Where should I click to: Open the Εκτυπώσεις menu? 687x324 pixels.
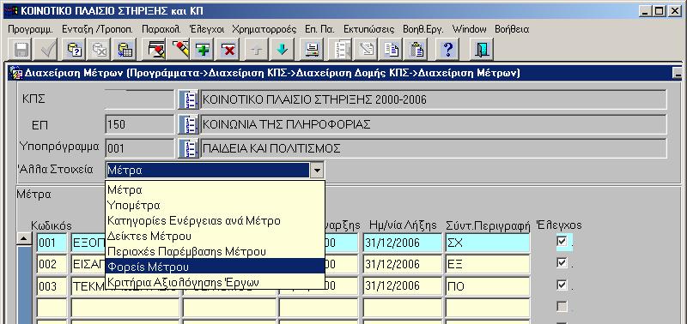point(369,29)
